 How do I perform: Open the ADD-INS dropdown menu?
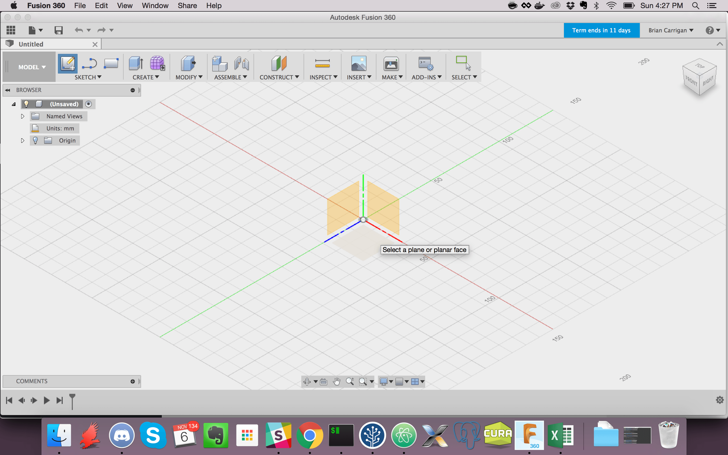(427, 77)
